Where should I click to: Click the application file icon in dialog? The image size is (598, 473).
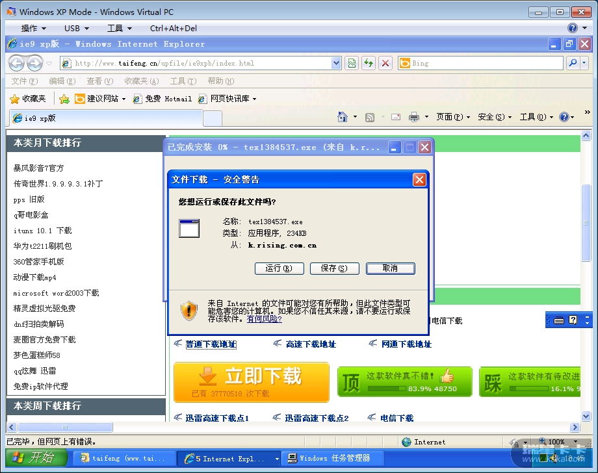point(189,228)
